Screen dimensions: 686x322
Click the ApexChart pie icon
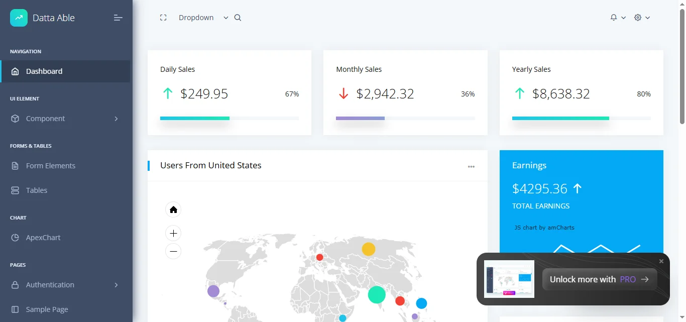point(16,238)
